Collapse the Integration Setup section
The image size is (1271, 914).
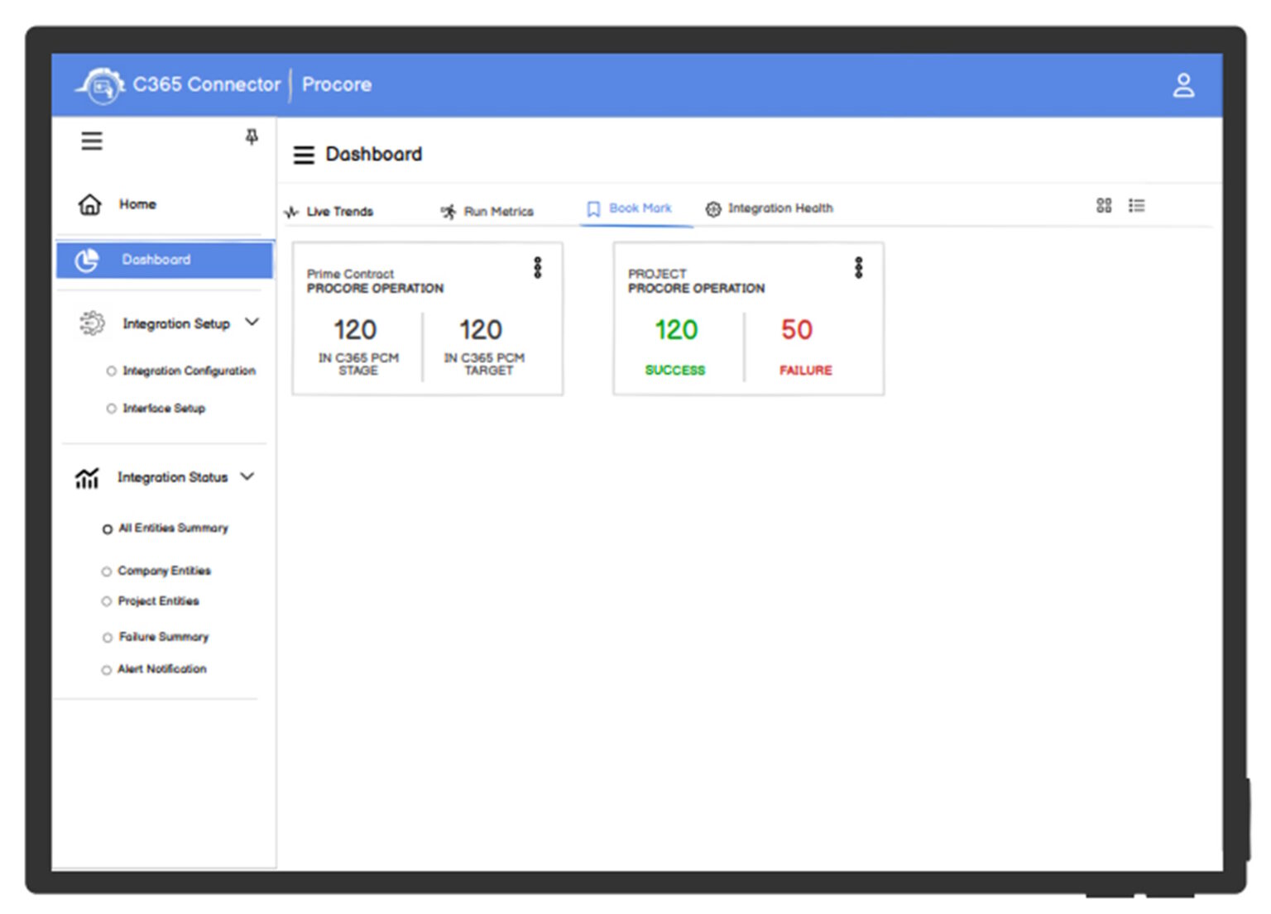[252, 322]
